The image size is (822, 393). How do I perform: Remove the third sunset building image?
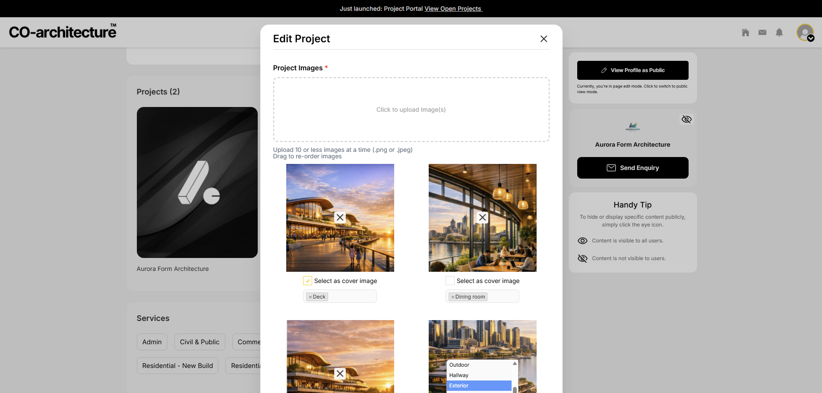340,374
